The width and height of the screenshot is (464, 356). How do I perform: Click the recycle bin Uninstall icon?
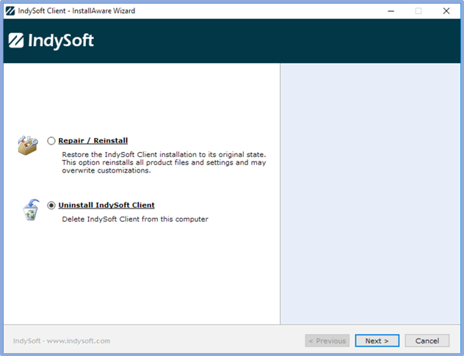point(30,209)
